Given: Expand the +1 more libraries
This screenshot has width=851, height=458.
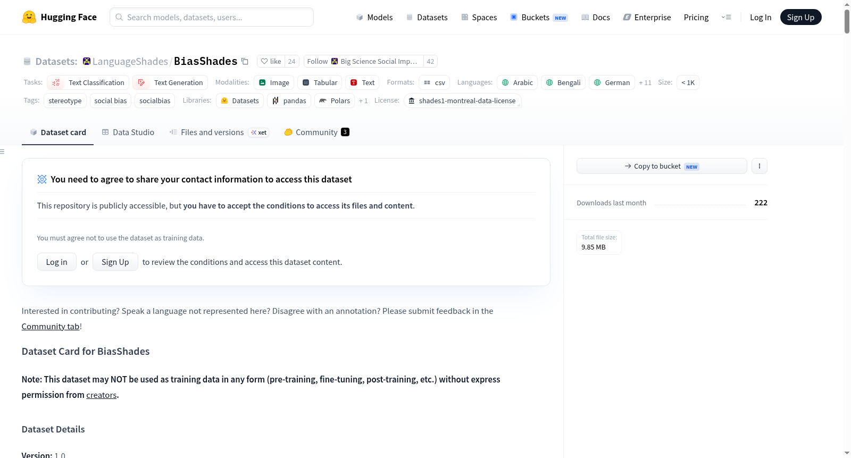Looking at the screenshot, I should pyautogui.click(x=363, y=101).
